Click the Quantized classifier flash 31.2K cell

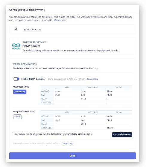click(x=83, y=99)
